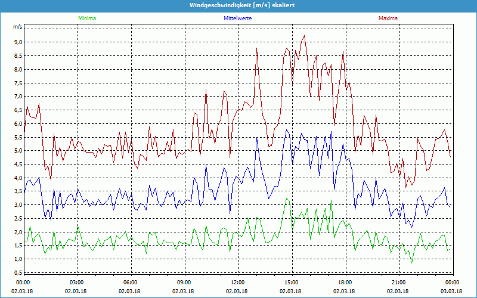Click the 5,0 y-axis tick label
477x298 pixels.
(x=17, y=151)
